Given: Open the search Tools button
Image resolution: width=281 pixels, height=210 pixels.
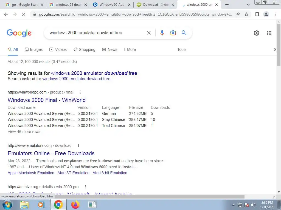Looking at the screenshot, I should tap(182, 50).
